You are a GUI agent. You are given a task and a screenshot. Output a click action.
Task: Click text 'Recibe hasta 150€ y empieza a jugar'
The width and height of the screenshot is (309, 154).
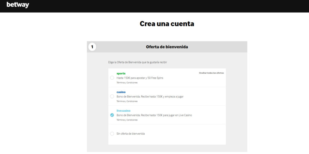click(x=162, y=97)
